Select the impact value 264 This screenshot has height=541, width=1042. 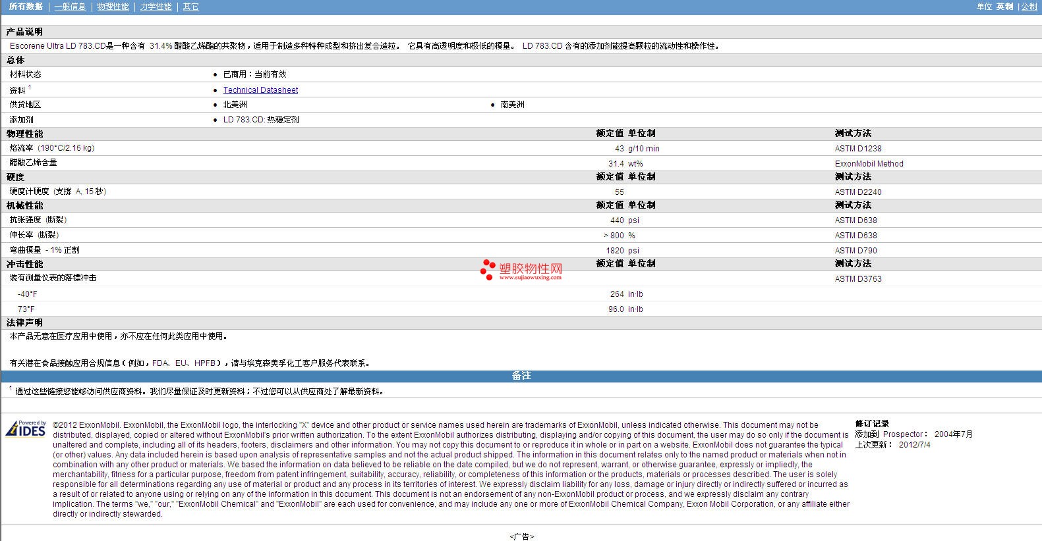point(617,294)
